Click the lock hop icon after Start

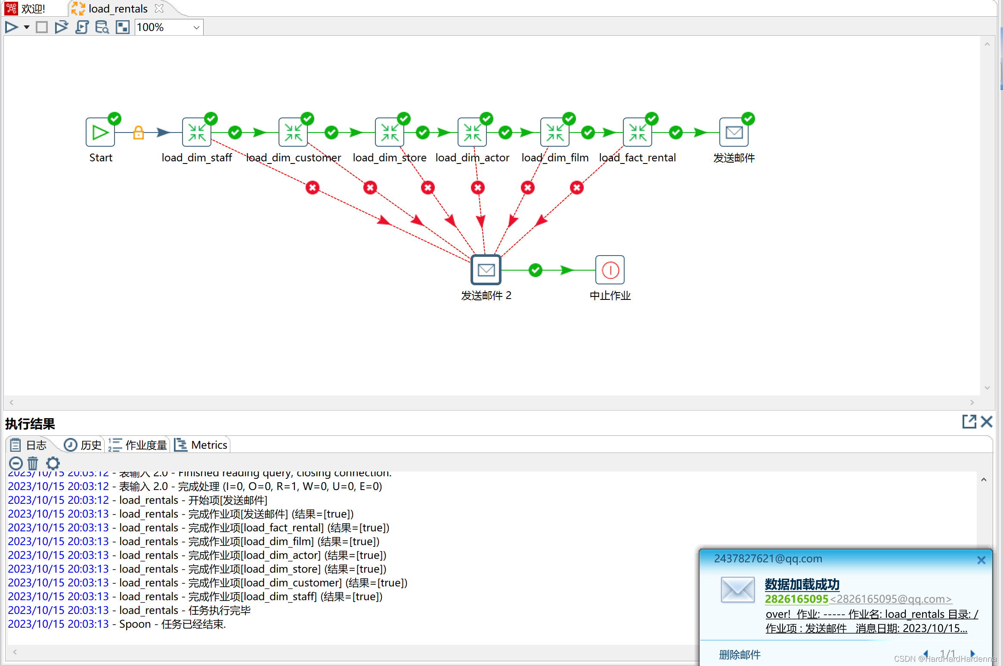pos(138,133)
